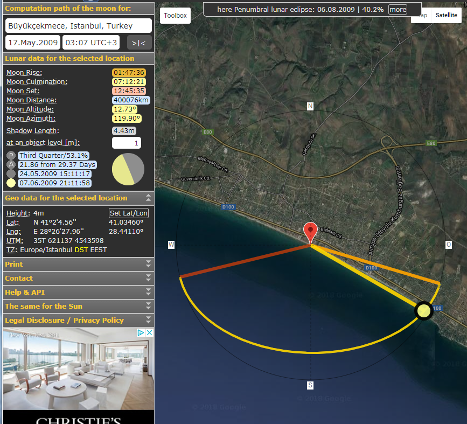This screenshot has height=424, width=467.
Task: Open the Toolbox button
Action: (175, 16)
